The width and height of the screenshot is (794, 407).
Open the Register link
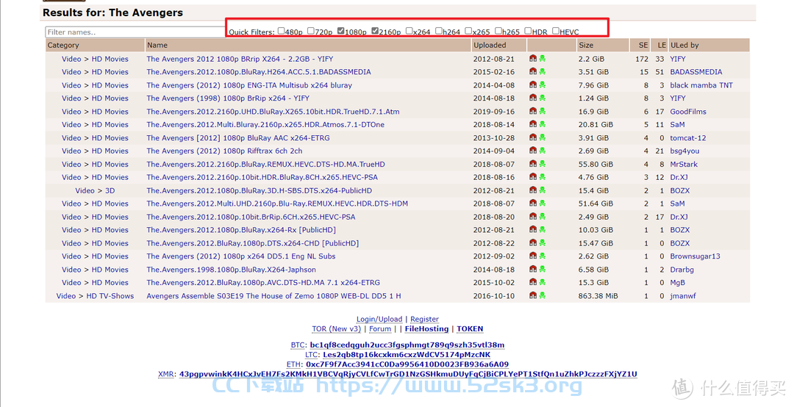424,319
